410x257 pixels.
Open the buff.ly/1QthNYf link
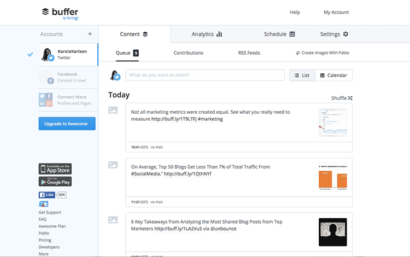[188, 174]
